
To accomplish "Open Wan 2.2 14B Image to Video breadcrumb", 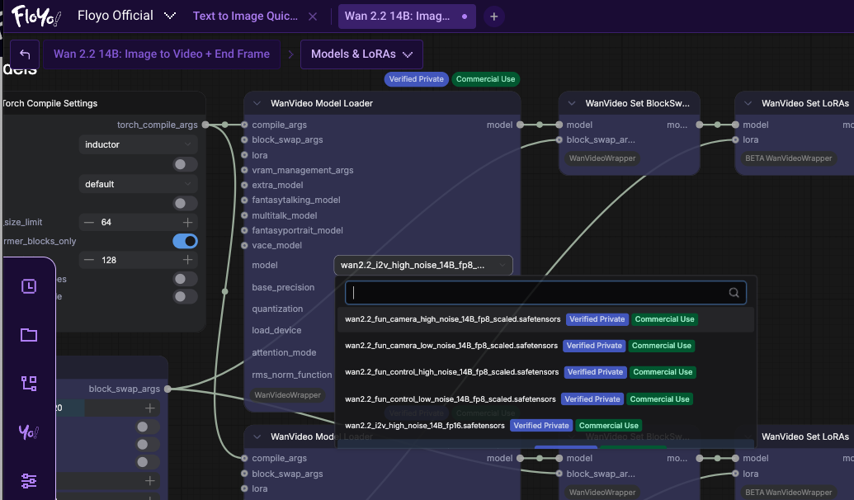I will [x=162, y=54].
